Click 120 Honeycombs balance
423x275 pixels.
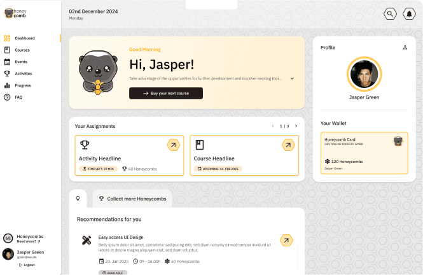pos(343,162)
